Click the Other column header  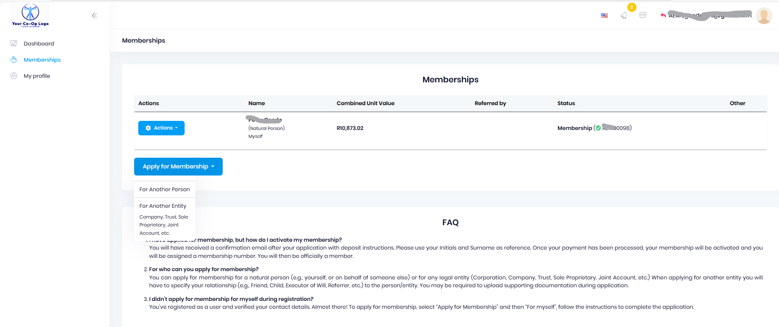tap(738, 103)
